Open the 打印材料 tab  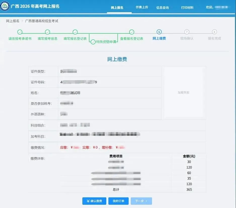[x=187, y=8]
